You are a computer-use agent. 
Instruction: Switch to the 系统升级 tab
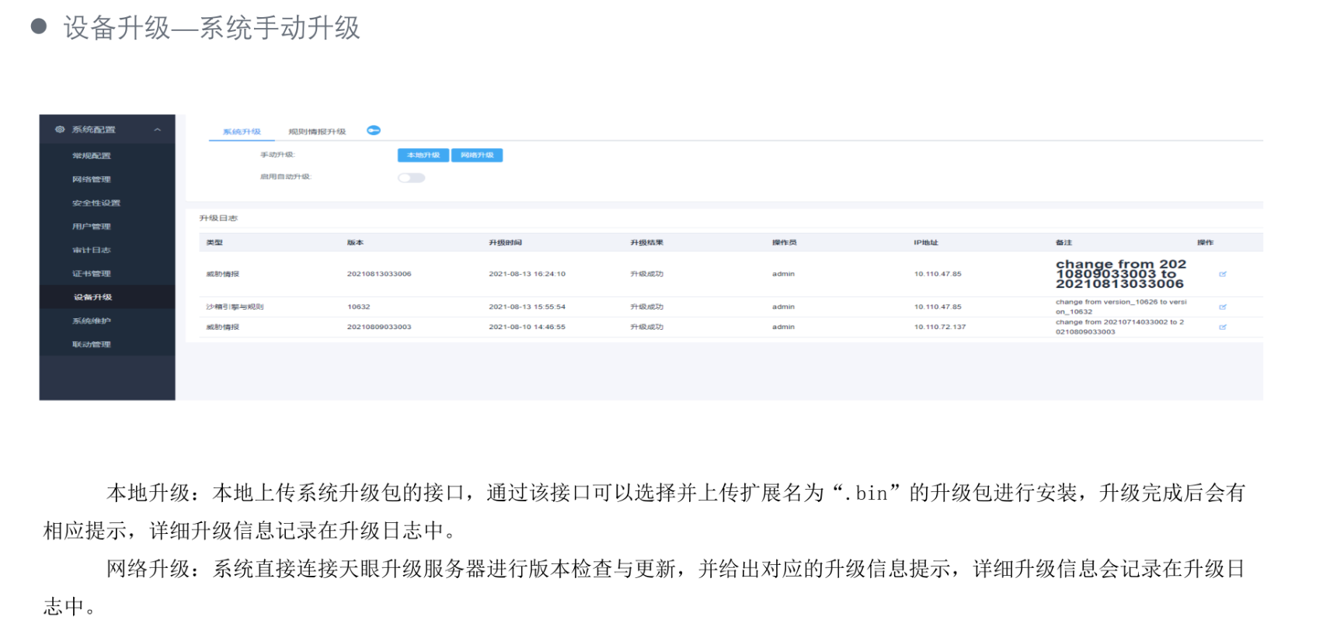pos(242,132)
